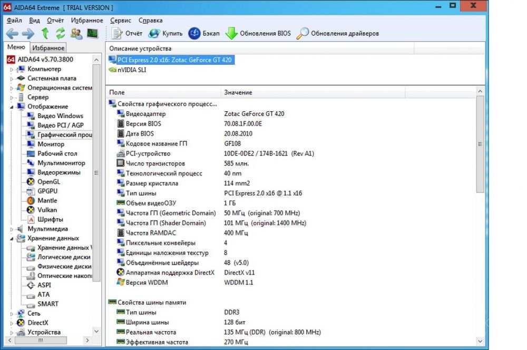527x350 pixels.
Task: Open the Файл menu
Action: 14,20
